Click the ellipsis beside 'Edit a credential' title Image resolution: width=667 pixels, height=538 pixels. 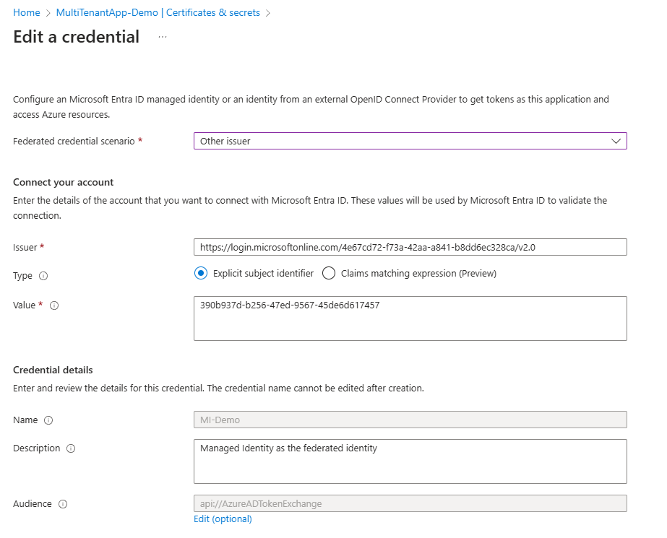click(x=162, y=37)
